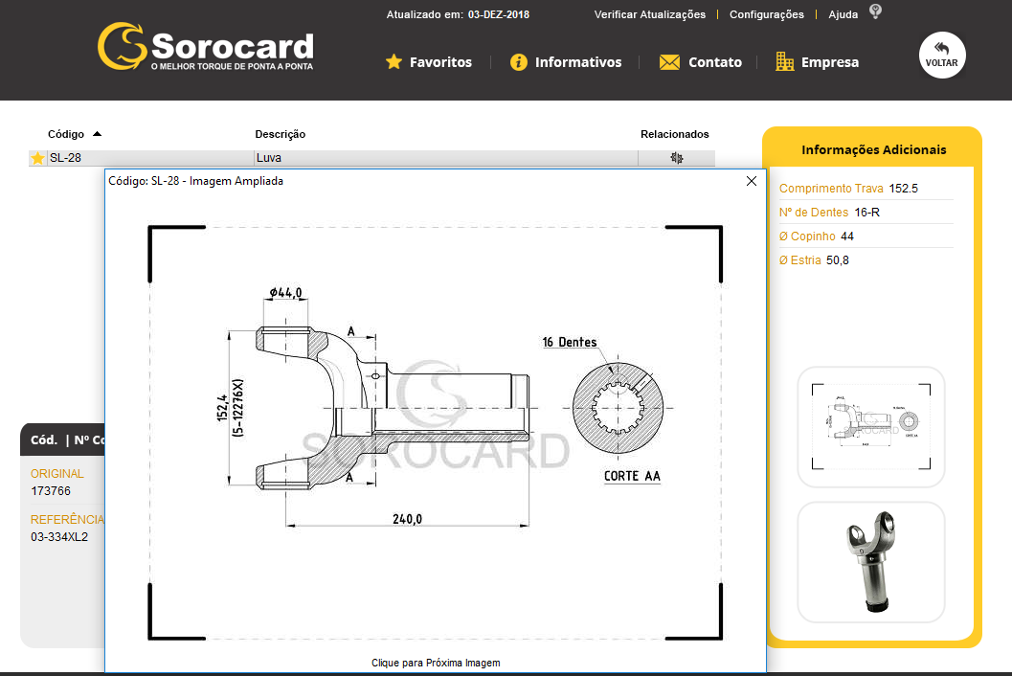Click the Descrição column header
This screenshot has height=676, width=1012.
pos(280,134)
